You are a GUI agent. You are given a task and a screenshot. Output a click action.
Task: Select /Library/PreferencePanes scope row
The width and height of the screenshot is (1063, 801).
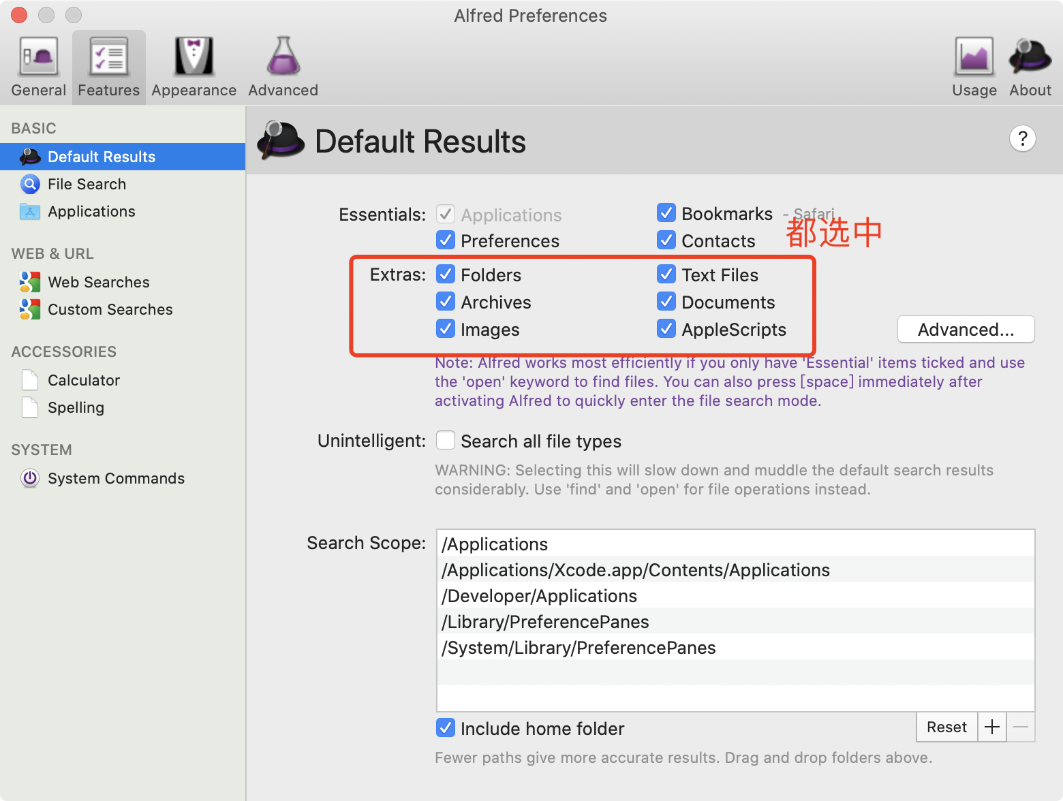(x=736, y=621)
